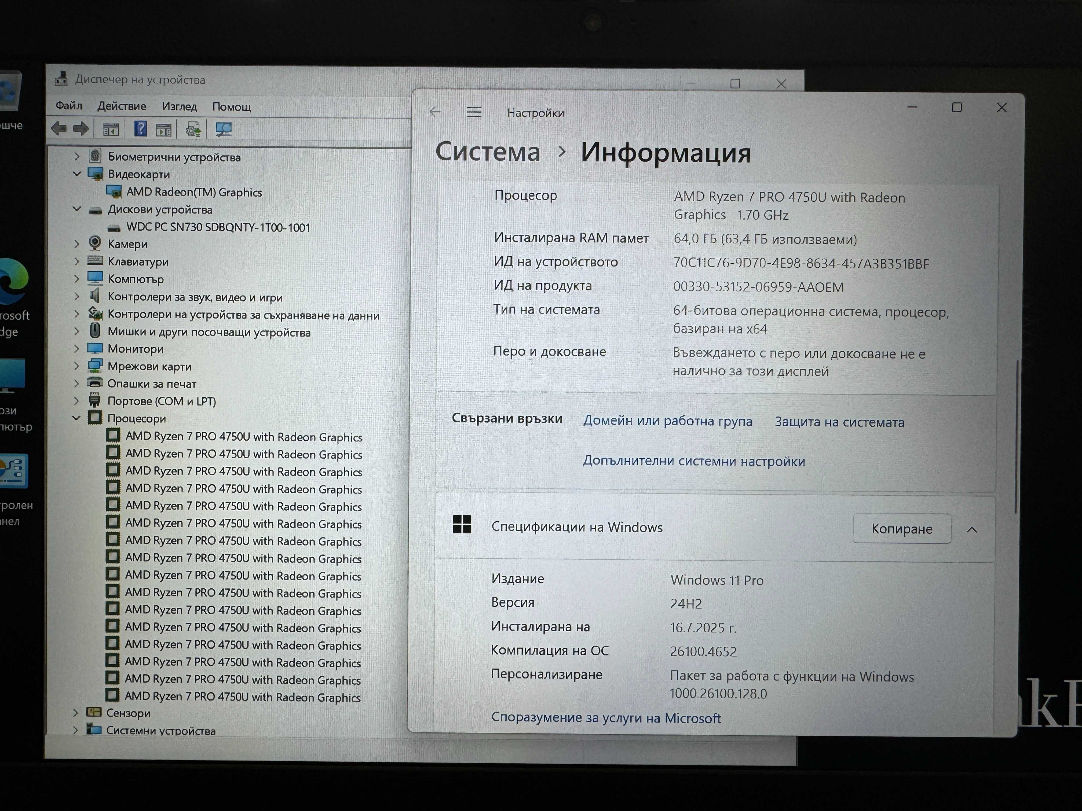Open Допълнителни системни настройки link
Screen dimensions: 1082x811
click(694, 461)
